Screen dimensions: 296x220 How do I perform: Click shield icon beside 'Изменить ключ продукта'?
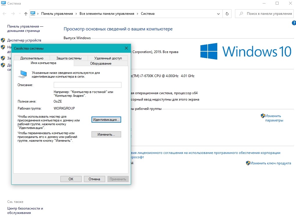248,163
